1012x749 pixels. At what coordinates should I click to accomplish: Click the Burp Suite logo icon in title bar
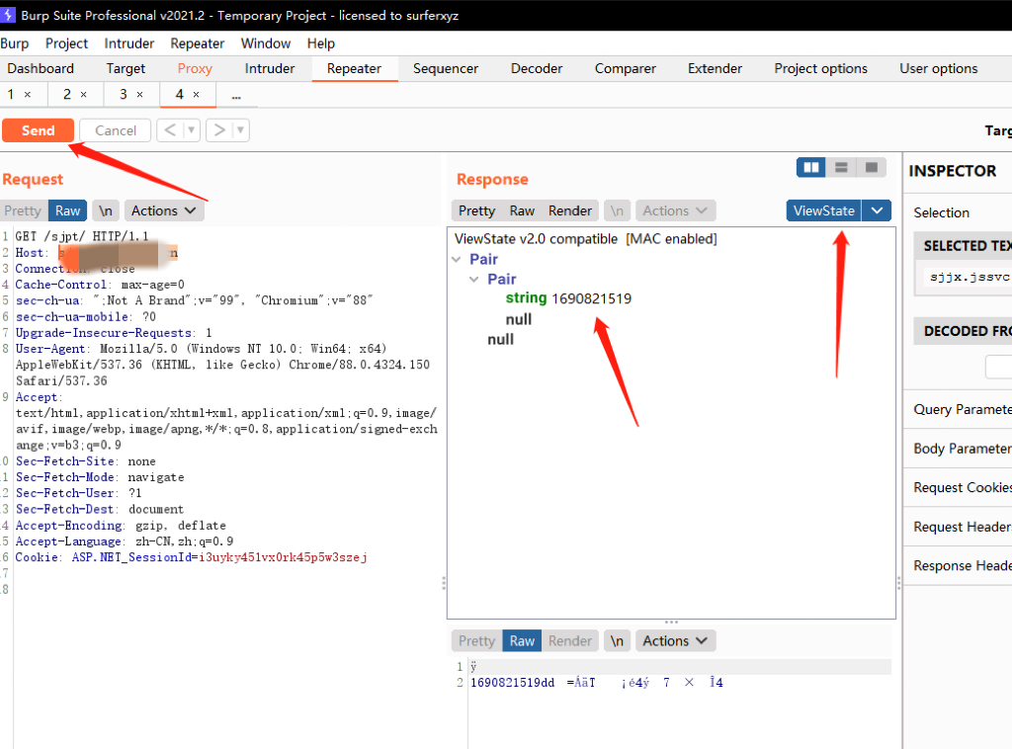7,15
